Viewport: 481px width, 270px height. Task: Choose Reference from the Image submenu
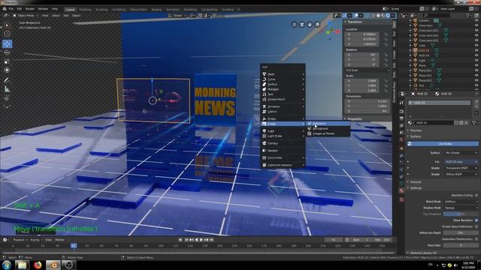[328, 124]
